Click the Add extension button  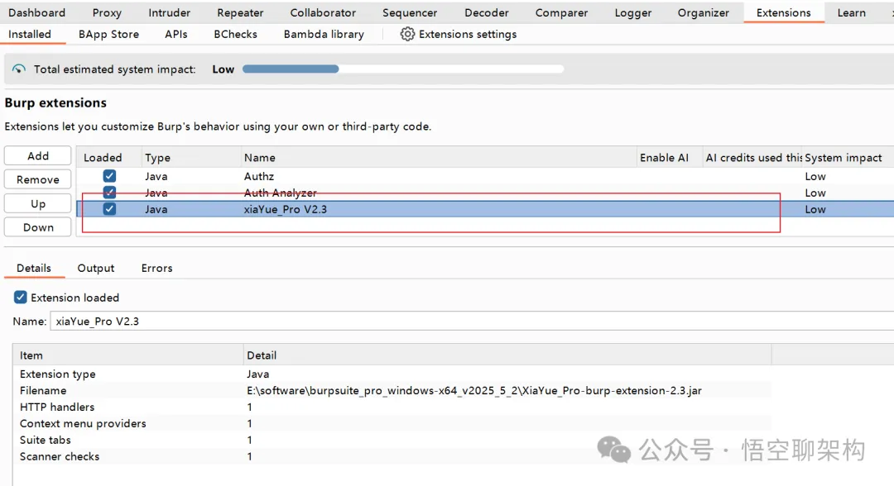38,156
